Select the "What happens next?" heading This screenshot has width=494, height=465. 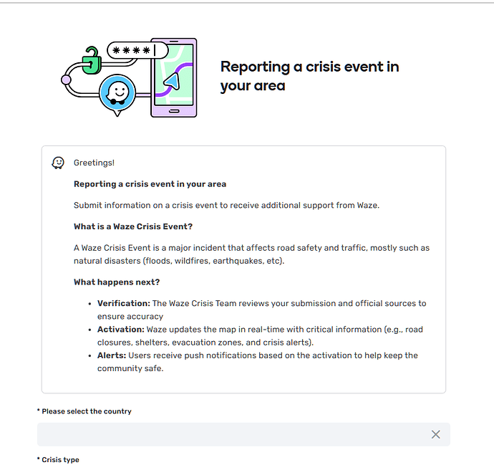(x=117, y=282)
